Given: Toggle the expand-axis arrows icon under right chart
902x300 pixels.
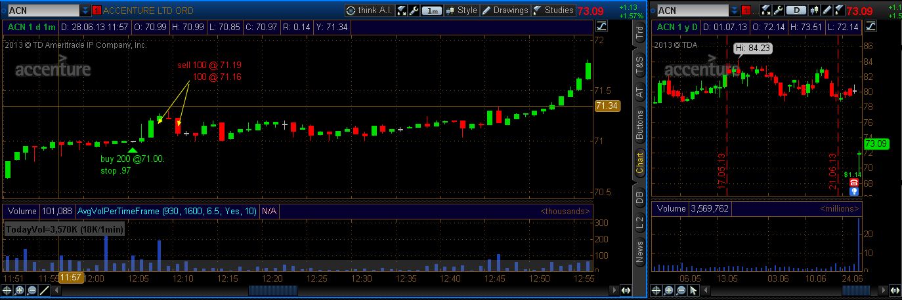Looking at the screenshot, I should coord(895,290).
